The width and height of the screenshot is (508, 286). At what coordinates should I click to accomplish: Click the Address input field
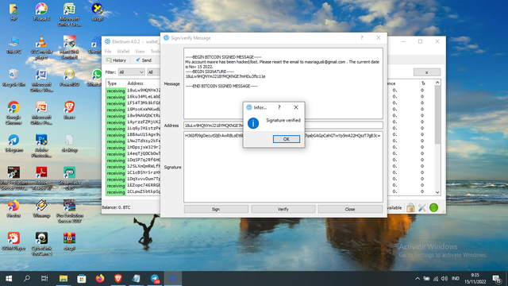point(283,126)
